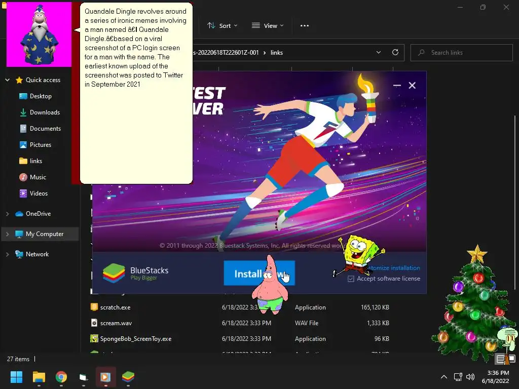Screen dimensions: 519x389
Task: Open network status tray icon
Action: coord(458,377)
